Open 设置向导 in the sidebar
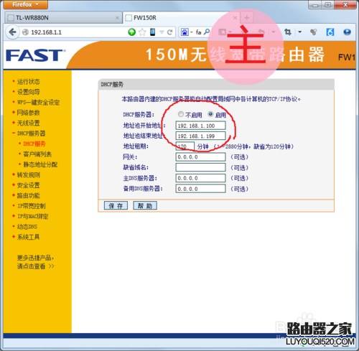 29,92
